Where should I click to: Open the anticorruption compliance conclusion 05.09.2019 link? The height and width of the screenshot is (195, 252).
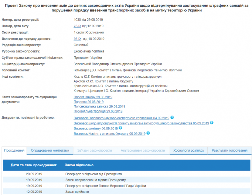tap(142, 123)
